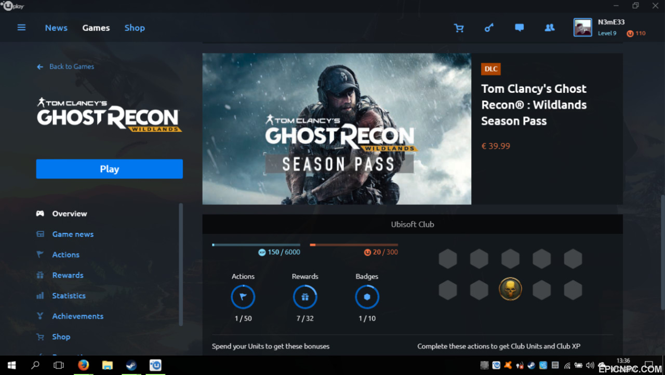Launch the game with Play button
The image size is (665, 375).
point(109,169)
